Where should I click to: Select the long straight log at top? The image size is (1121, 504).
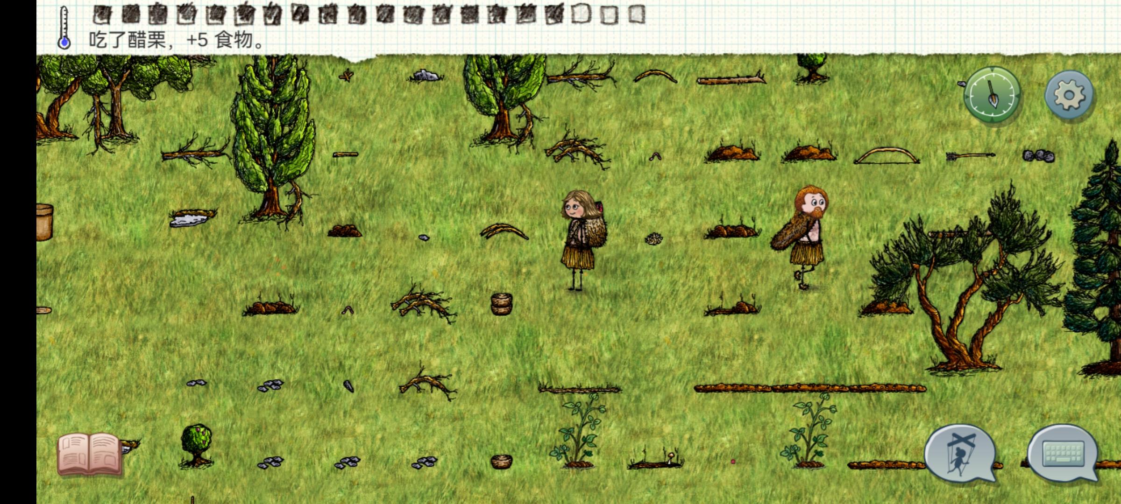point(731,79)
